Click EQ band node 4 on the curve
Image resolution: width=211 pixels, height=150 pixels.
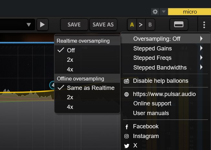(53, 85)
